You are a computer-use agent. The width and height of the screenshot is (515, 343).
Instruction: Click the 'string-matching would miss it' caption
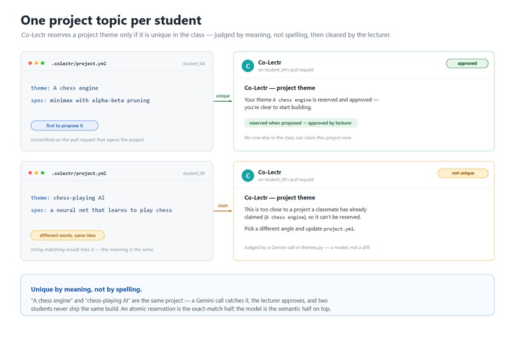92,250
